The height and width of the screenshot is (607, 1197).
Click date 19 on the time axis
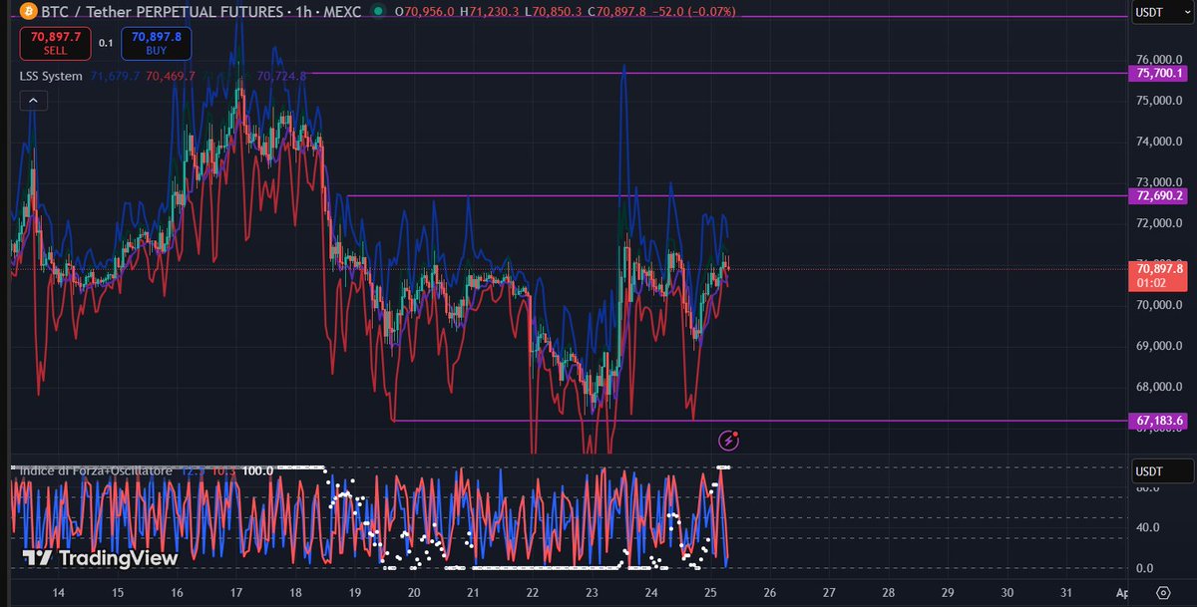(x=355, y=592)
